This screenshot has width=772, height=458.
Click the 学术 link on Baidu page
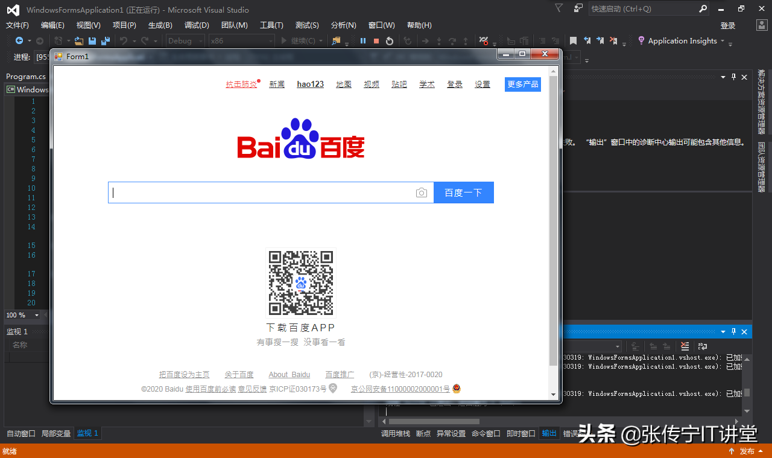[x=427, y=84]
